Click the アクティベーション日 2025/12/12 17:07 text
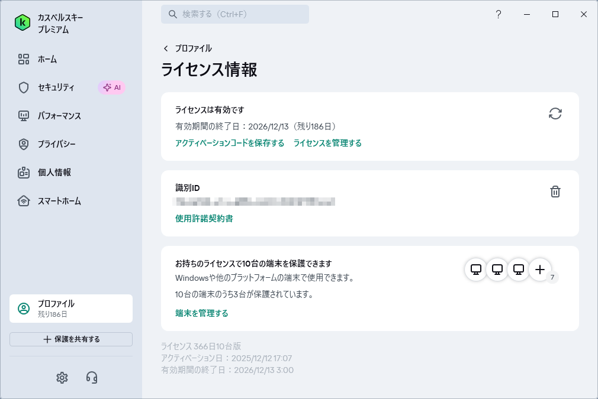 227,358
